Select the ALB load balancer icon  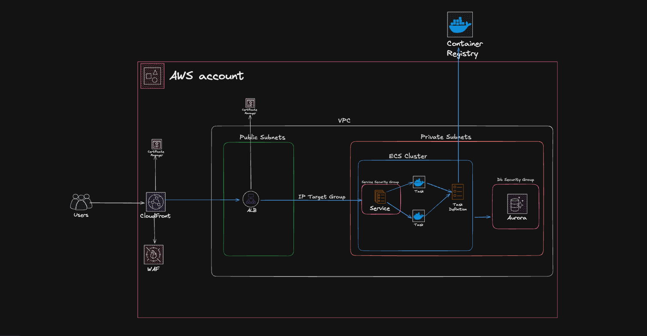coord(251,199)
